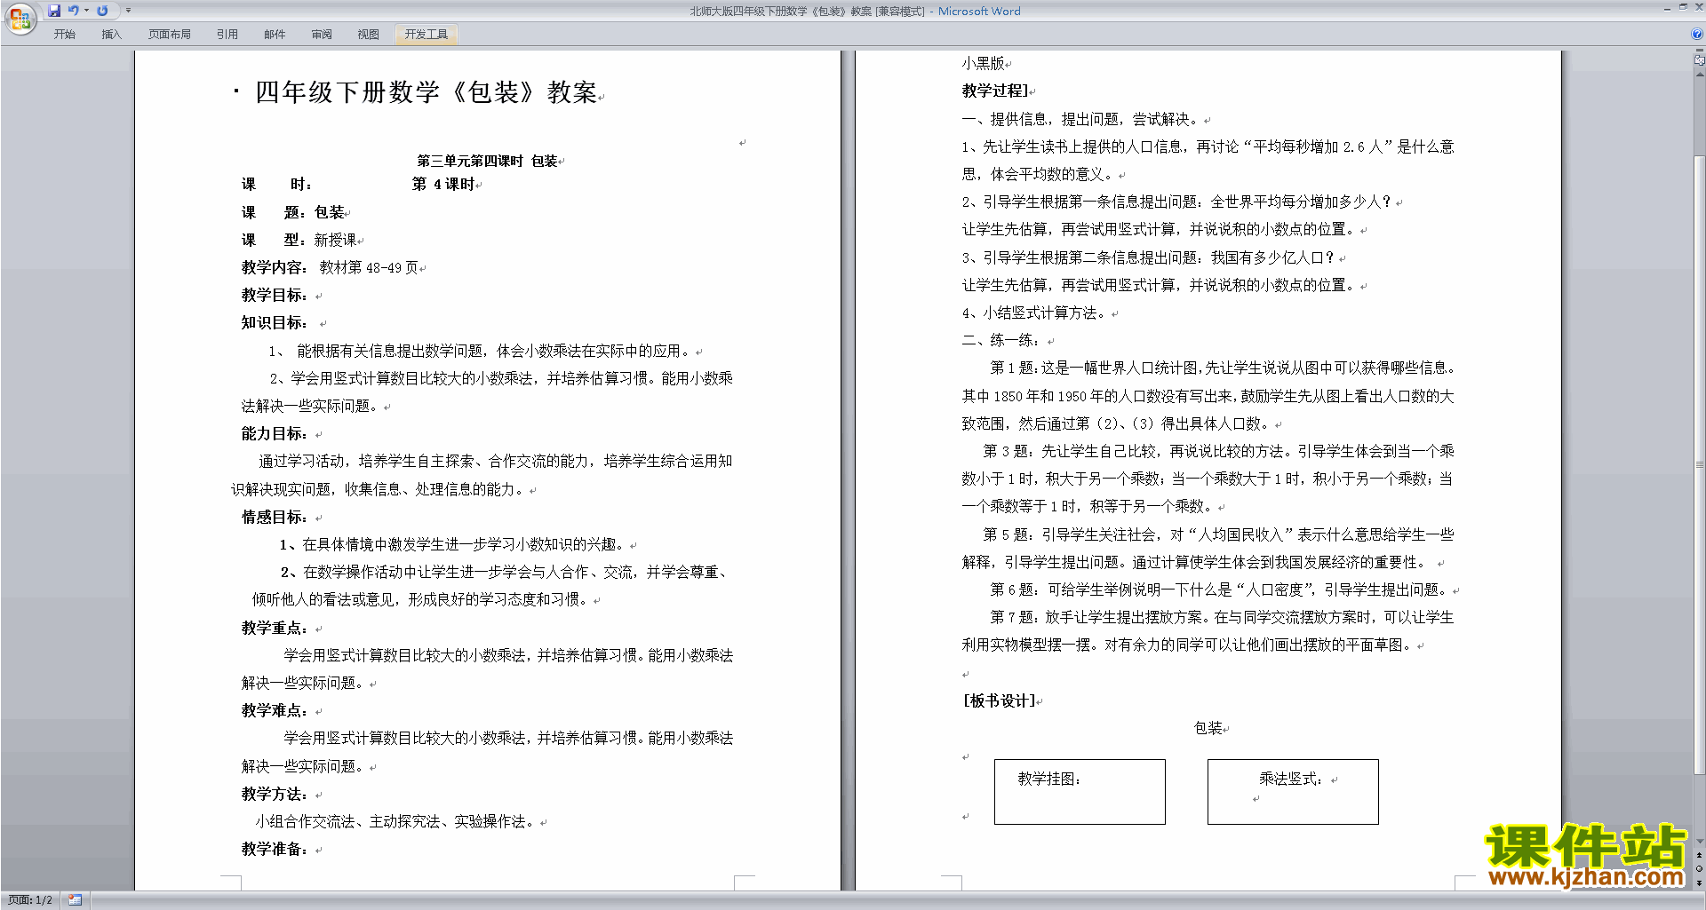This screenshot has width=1706, height=910.
Task: Click the line 4、小结竖式计算方法
Action: [x=1035, y=313]
